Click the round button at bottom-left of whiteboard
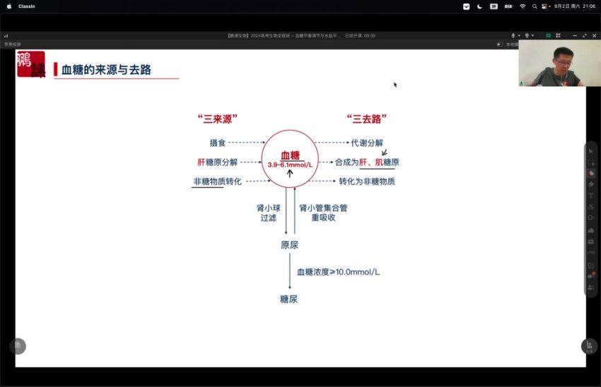The height and width of the screenshot is (387, 601). (18, 346)
